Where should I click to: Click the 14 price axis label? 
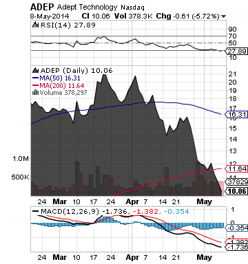232,140
